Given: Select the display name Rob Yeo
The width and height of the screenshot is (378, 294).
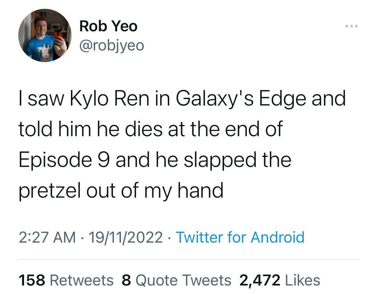Looking at the screenshot, I should (108, 26).
